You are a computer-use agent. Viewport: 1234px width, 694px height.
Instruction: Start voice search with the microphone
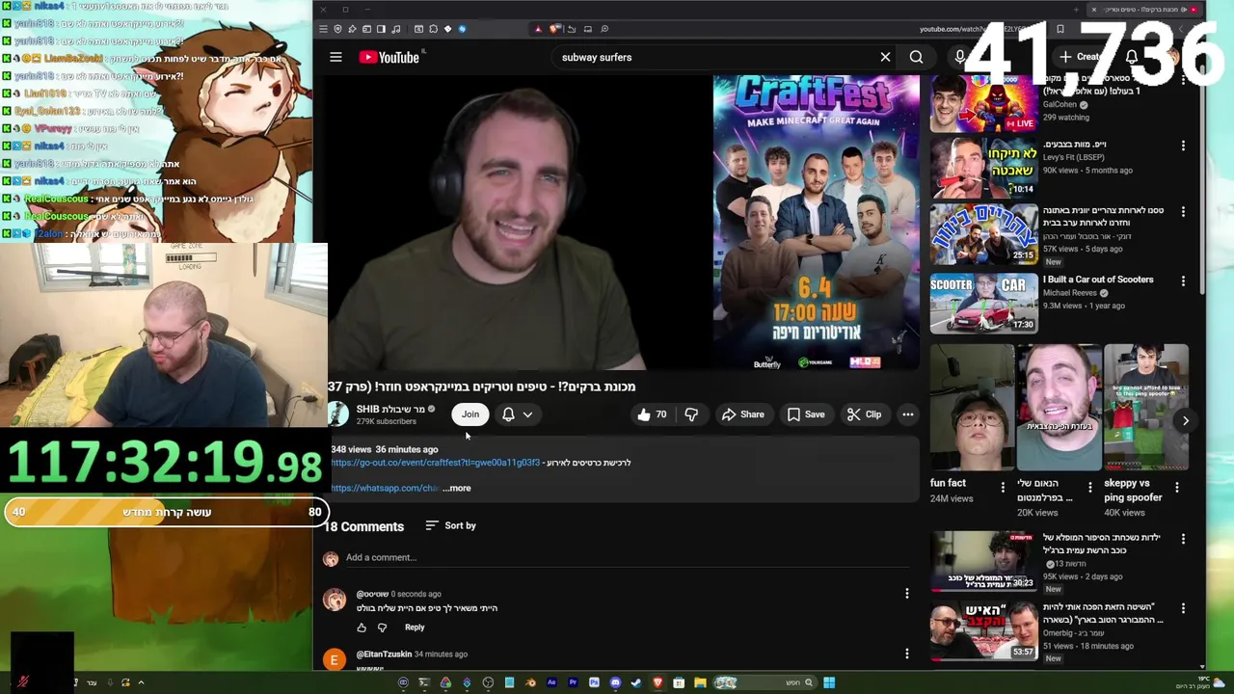[x=959, y=57]
